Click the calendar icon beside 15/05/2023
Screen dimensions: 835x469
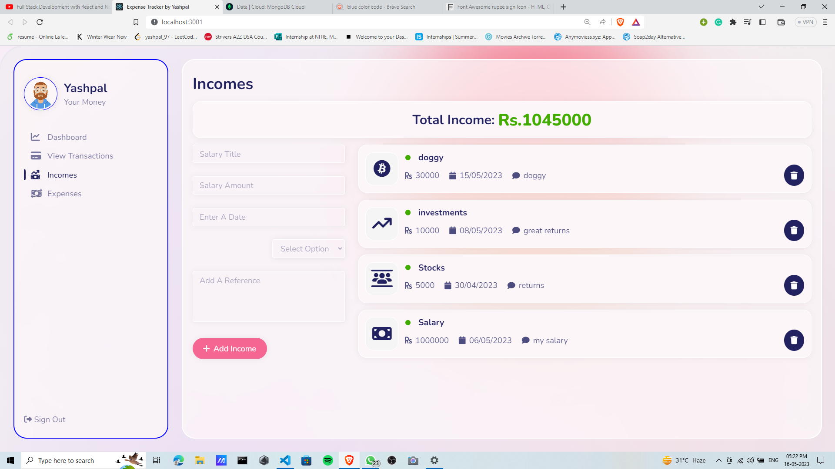452,175
